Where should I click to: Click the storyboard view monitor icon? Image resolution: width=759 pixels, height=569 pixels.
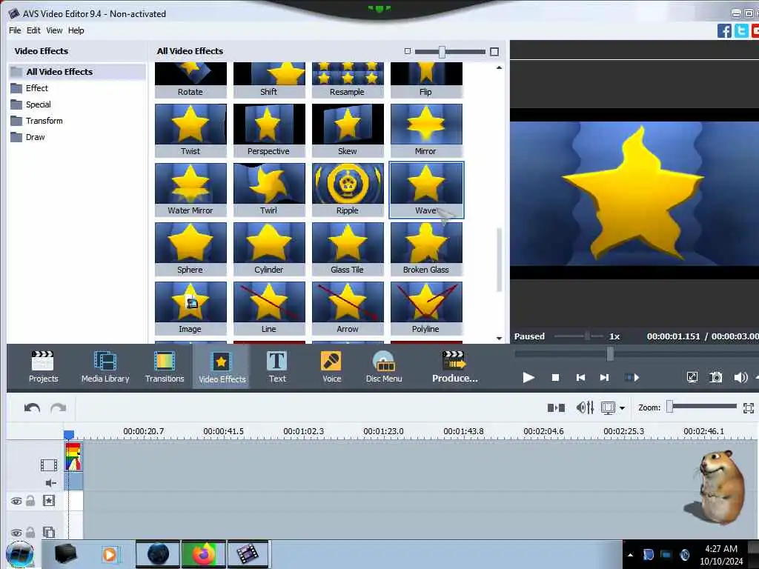click(x=608, y=408)
